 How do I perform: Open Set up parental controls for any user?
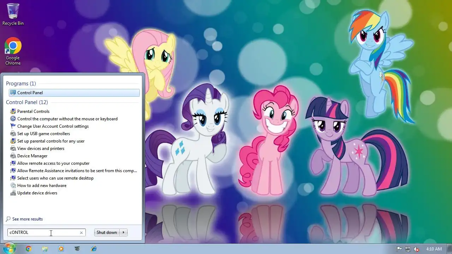[51, 141]
